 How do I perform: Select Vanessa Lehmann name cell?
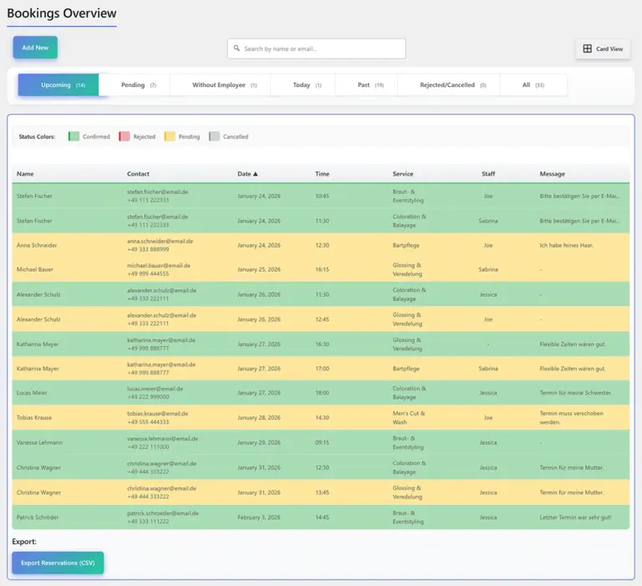click(40, 443)
